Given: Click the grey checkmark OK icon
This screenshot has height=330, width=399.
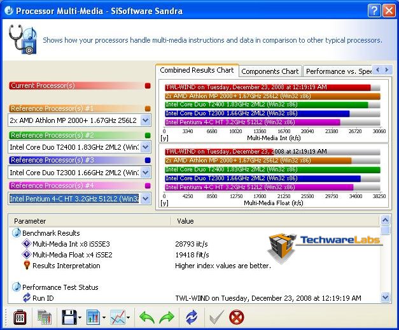Looking at the screenshot, I should pos(216,317).
